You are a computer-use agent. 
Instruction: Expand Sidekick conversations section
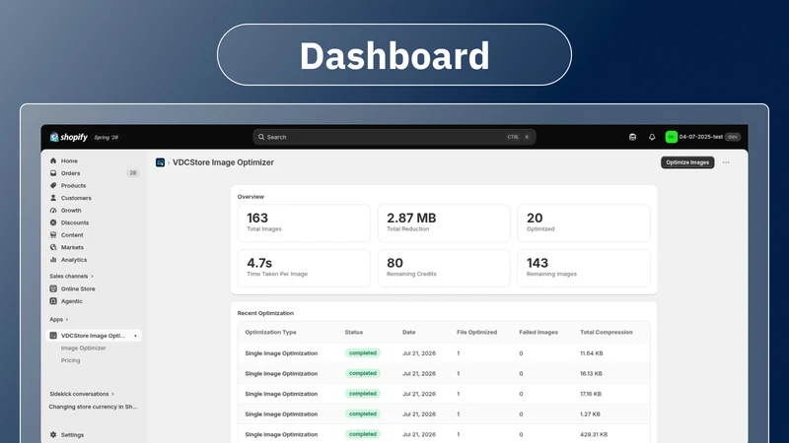click(82, 394)
